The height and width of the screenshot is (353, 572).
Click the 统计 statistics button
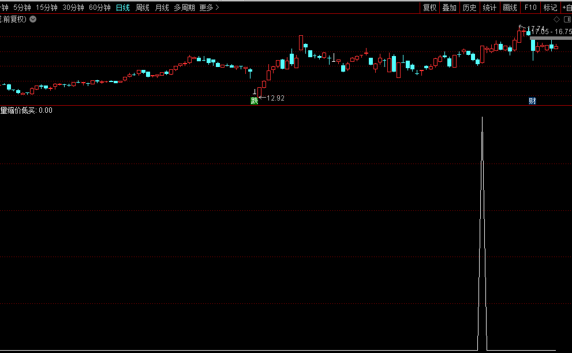(489, 8)
